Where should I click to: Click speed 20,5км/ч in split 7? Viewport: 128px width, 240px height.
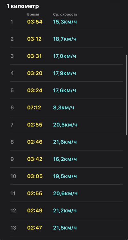click(x=65, y=125)
